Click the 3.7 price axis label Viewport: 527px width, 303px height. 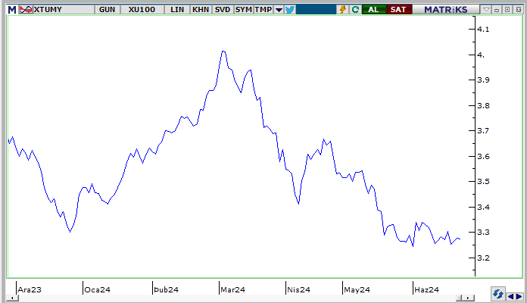pos(483,131)
